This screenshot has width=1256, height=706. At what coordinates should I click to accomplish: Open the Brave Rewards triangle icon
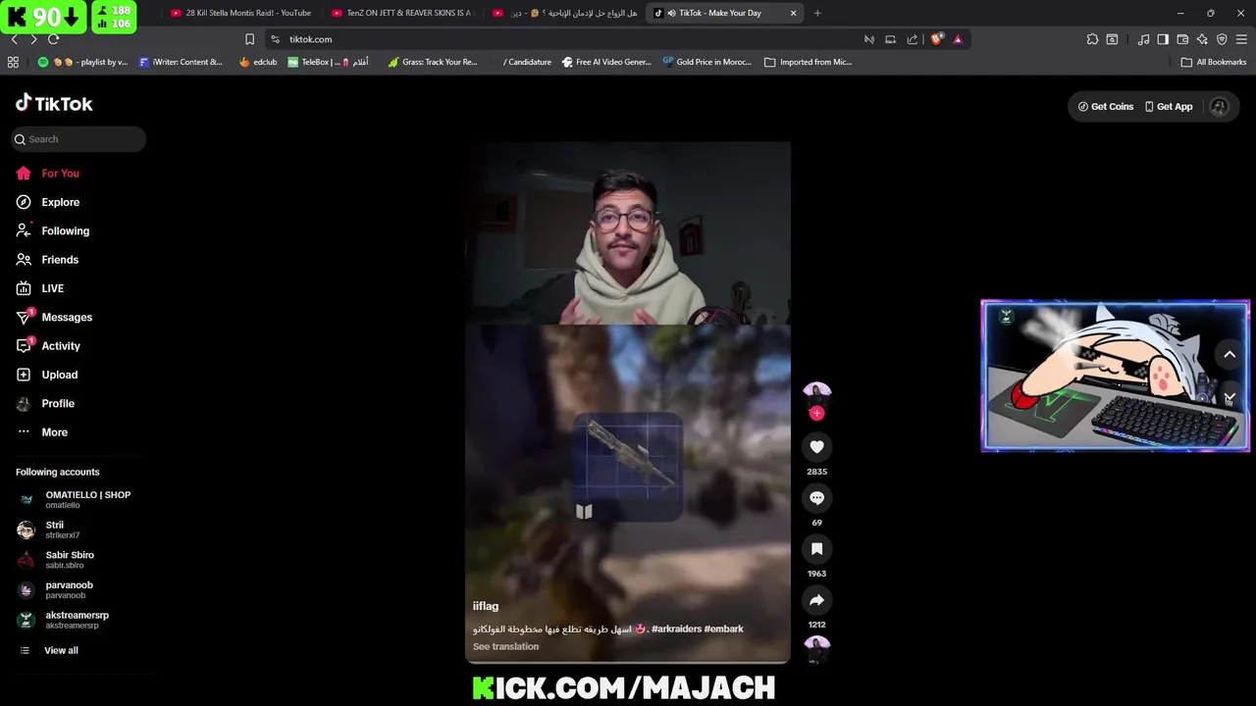click(958, 39)
